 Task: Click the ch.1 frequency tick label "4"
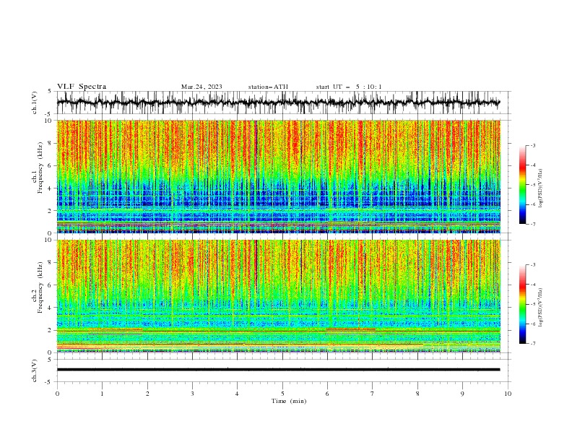click(x=51, y=188)
